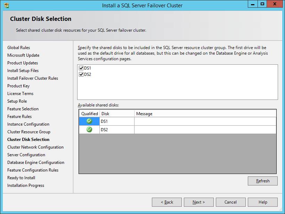Select the DS2 cell in Disk column
Image resolution: width=285 pixels, height=214 pixels.
coord(117,130)
